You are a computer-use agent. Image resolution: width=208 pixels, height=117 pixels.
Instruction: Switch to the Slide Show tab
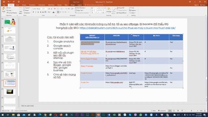pos(51,5)
